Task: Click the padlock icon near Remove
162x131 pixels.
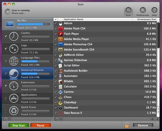Action: point(127,125)
